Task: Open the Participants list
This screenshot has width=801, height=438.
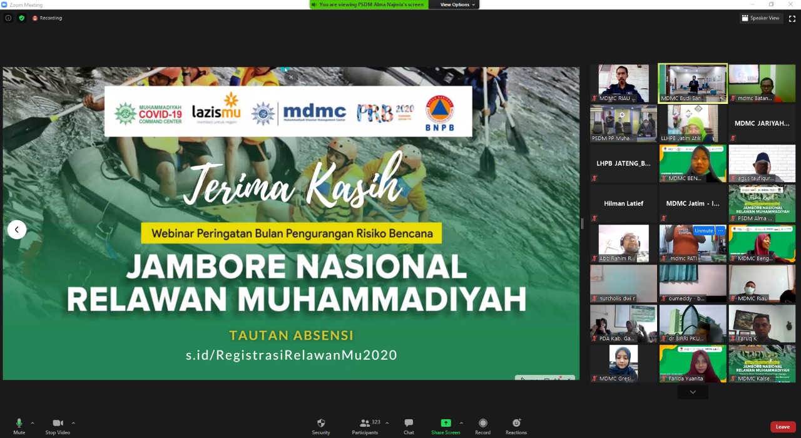Action: pos(365,425)
